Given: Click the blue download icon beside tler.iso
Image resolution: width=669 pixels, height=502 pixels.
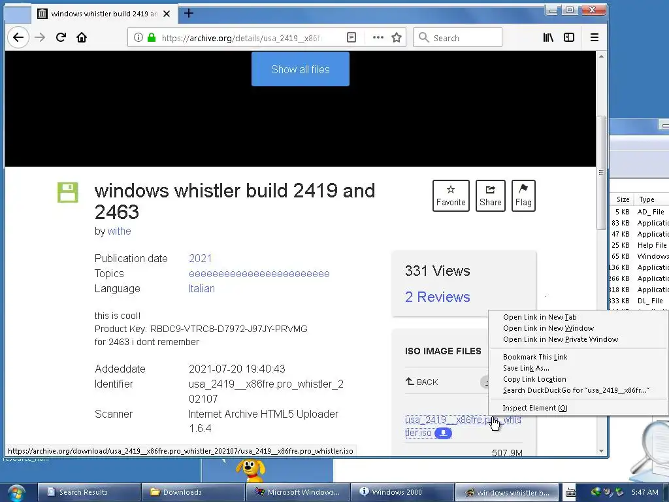Looking at the screenshot, I should tap(443, 433).
